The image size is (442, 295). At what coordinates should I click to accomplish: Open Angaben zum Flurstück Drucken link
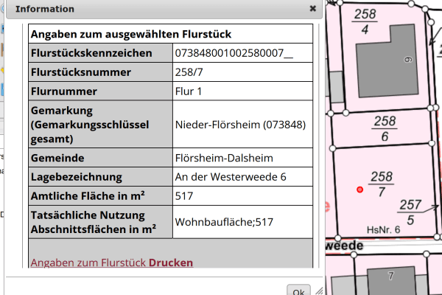coord(112,263)
